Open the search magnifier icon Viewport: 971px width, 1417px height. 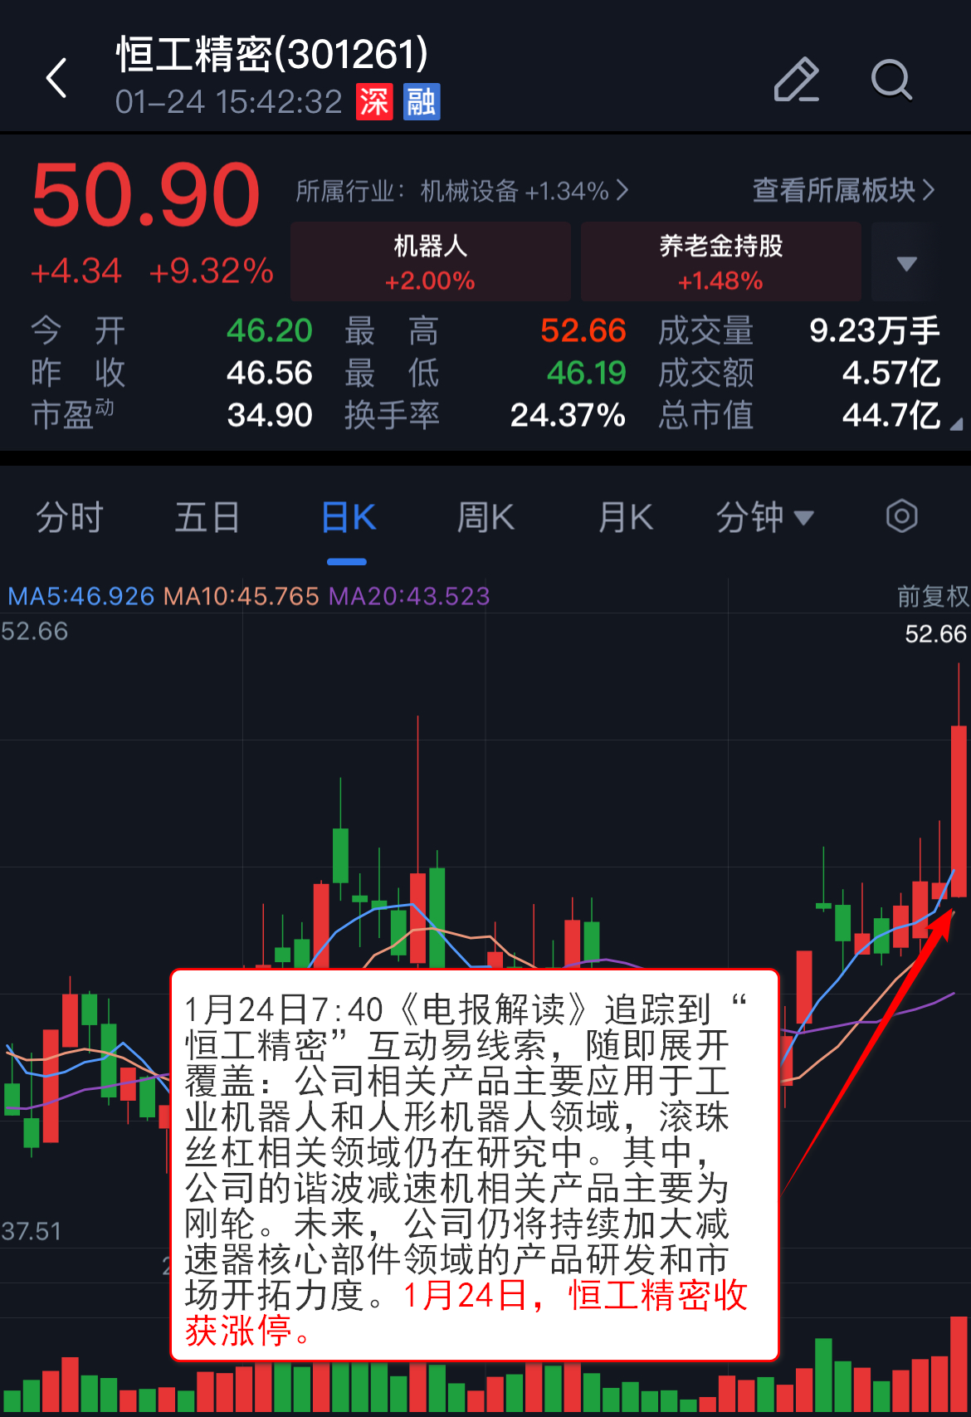point(892,80)
